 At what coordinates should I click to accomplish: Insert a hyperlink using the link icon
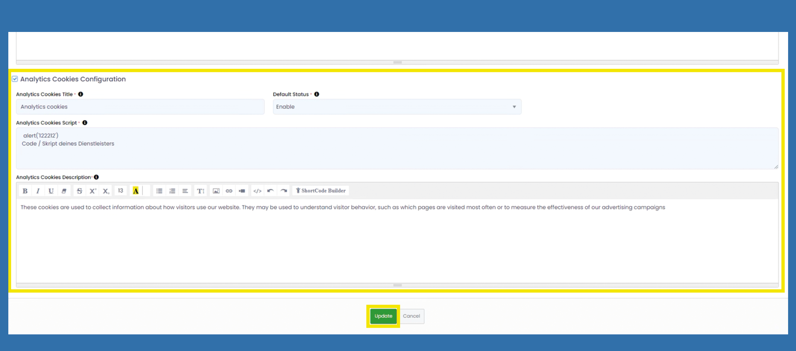point(229,191)
